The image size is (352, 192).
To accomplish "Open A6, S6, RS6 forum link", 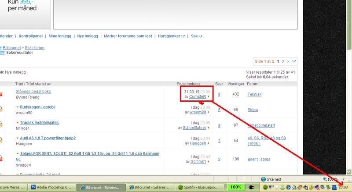I will [x=267, y=141].
